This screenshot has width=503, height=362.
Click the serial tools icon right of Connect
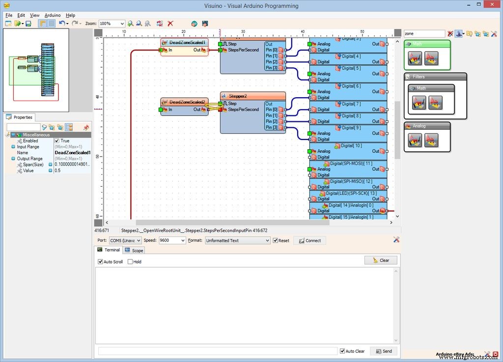(x=396, y=240)
